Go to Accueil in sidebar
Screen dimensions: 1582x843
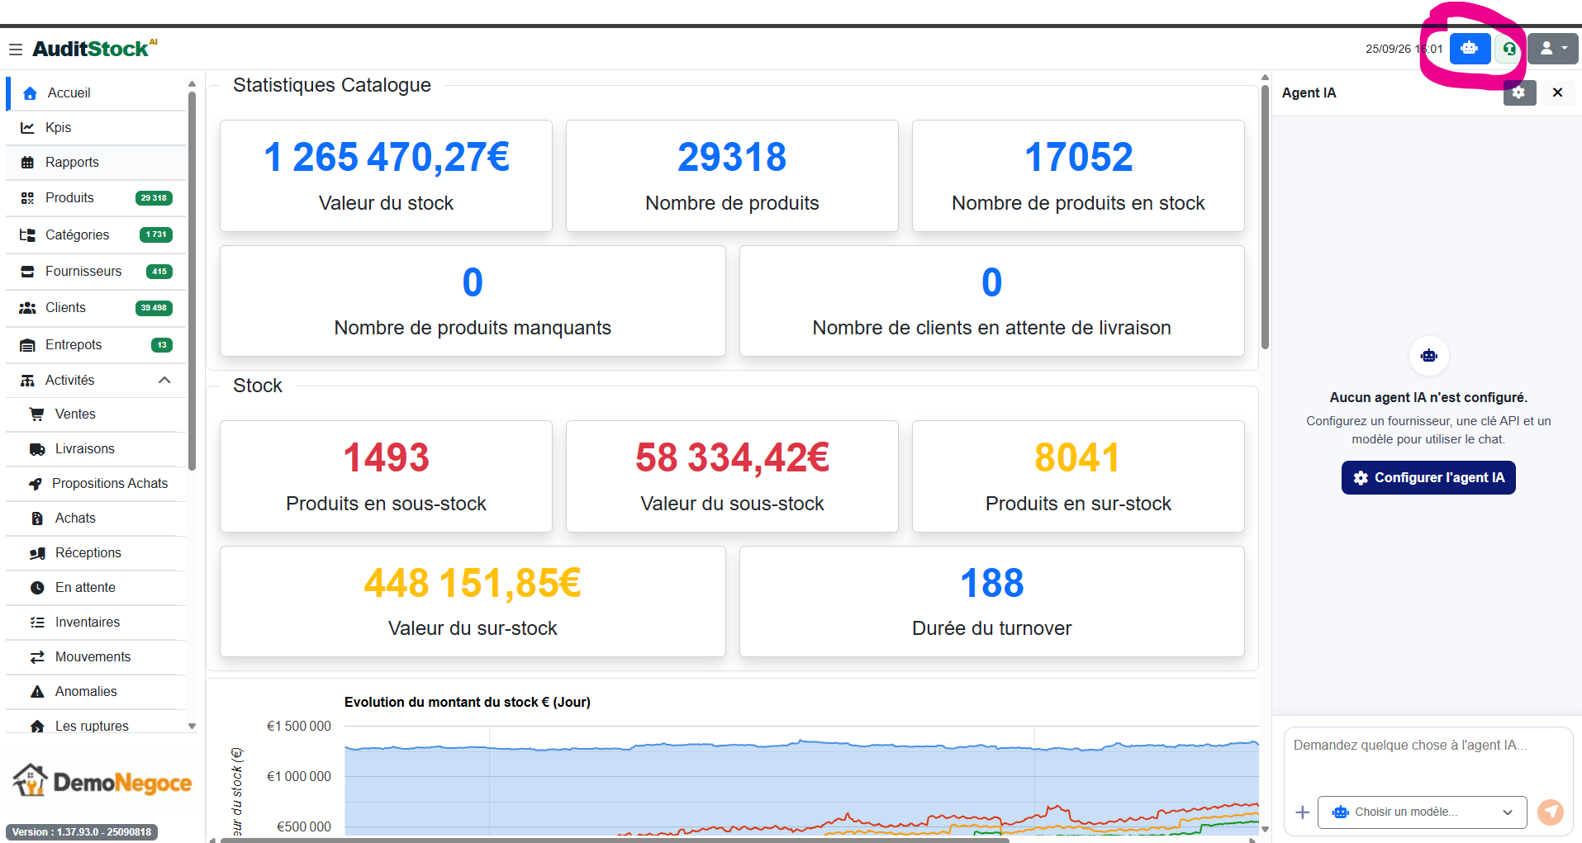[x=97, y=93]
